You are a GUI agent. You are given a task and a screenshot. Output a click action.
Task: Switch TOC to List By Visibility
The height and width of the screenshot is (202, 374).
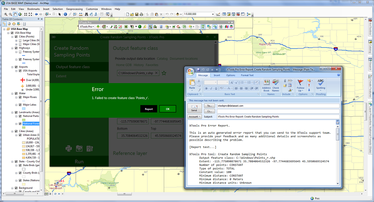pos(14,24)
